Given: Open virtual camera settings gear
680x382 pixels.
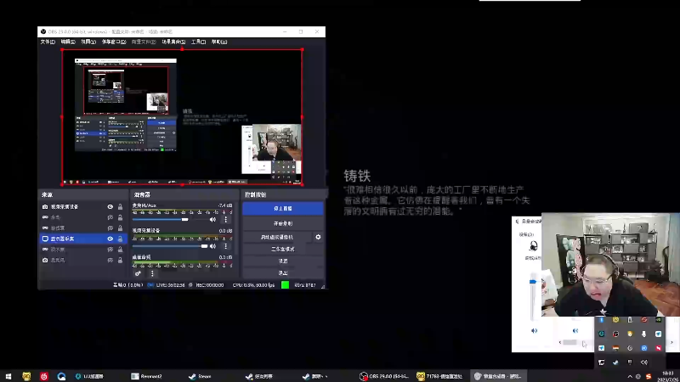Looking at the screenshot, I should 318,237.
